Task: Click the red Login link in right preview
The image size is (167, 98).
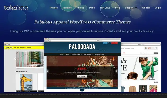Action: [x=124, y=53]
